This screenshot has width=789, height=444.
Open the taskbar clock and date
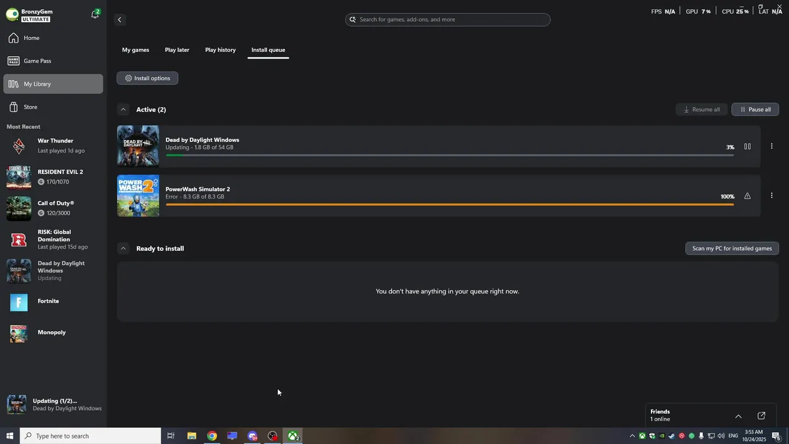(x=754, y=436)
